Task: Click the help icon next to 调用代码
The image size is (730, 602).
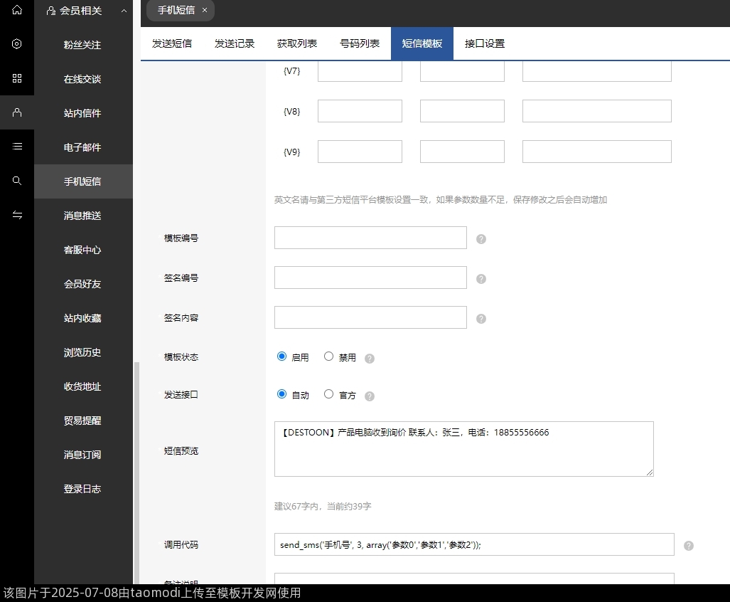Action: click(688, 545)
